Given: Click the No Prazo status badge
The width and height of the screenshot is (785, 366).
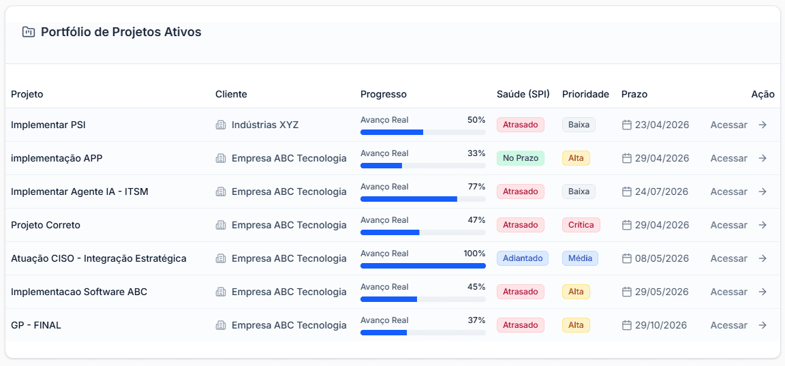Looking at the screenshot, I should click(520, 158).
